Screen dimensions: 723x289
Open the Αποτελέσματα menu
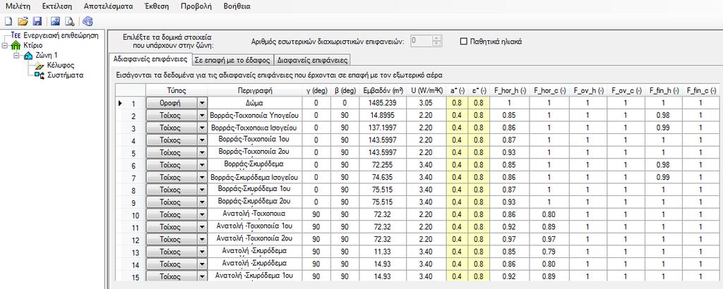108,6
